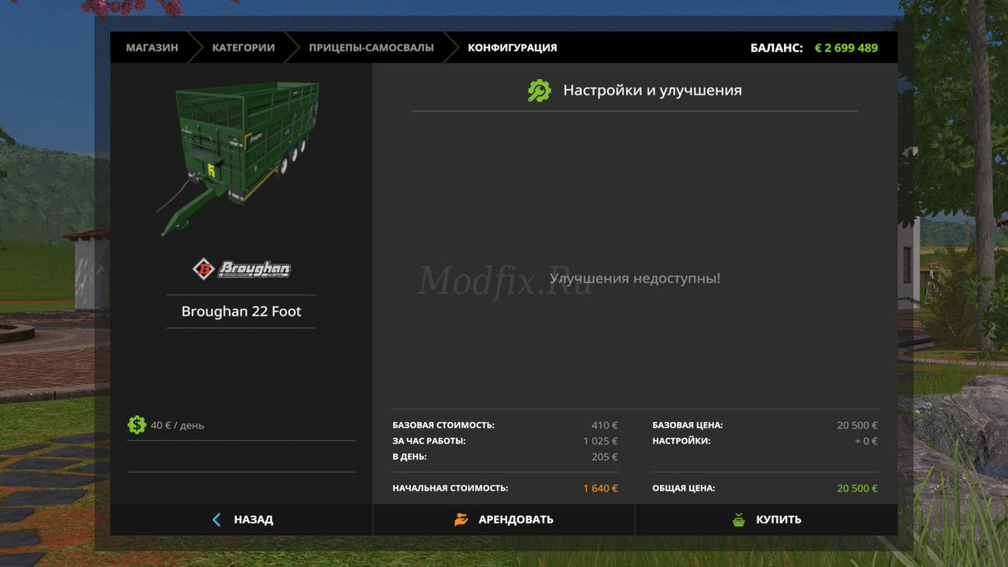This screenshot has width=1008, height=567.
Task: Click the green dollar upkeep icon
Action: [x=136, y=425]
